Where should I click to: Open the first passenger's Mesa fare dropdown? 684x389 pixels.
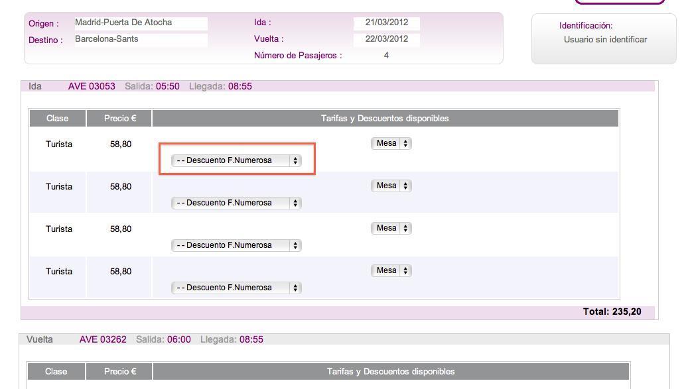click(391, 143)
